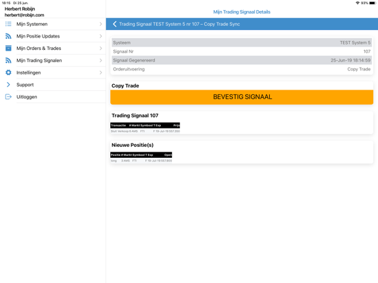Select the Signaal Nr row
Screen dimensions: 378x283
(242, 51)
